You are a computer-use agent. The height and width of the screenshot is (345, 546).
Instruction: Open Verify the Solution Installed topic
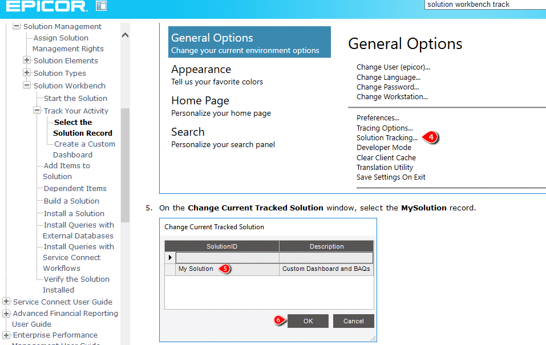click(x=76, y=285)
